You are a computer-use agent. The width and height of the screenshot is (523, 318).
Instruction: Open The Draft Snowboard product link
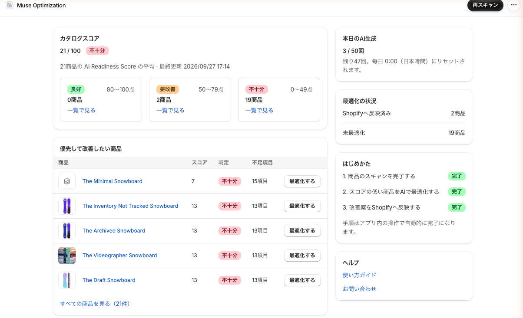(109, 280)
